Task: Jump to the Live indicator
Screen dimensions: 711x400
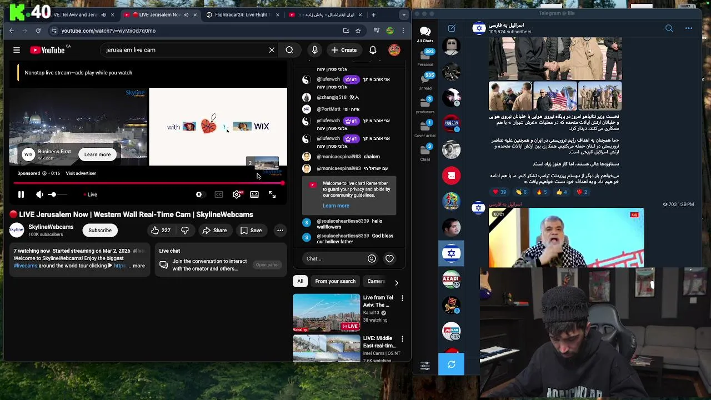Action: coord(90,194)
